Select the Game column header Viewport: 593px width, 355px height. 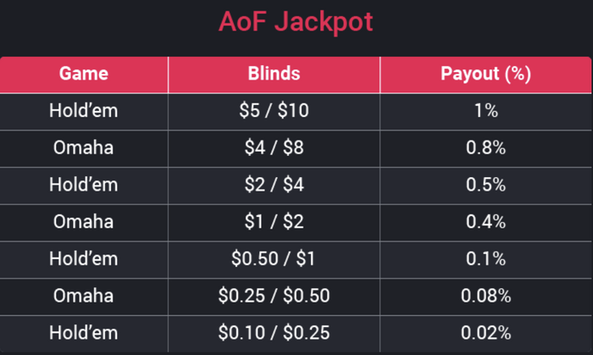[x=84, y=74]
